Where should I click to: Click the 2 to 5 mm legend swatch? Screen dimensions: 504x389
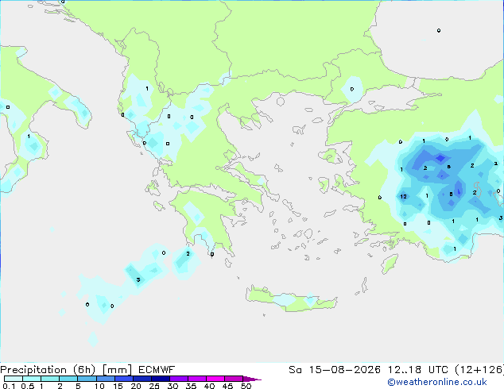[68, 379]
